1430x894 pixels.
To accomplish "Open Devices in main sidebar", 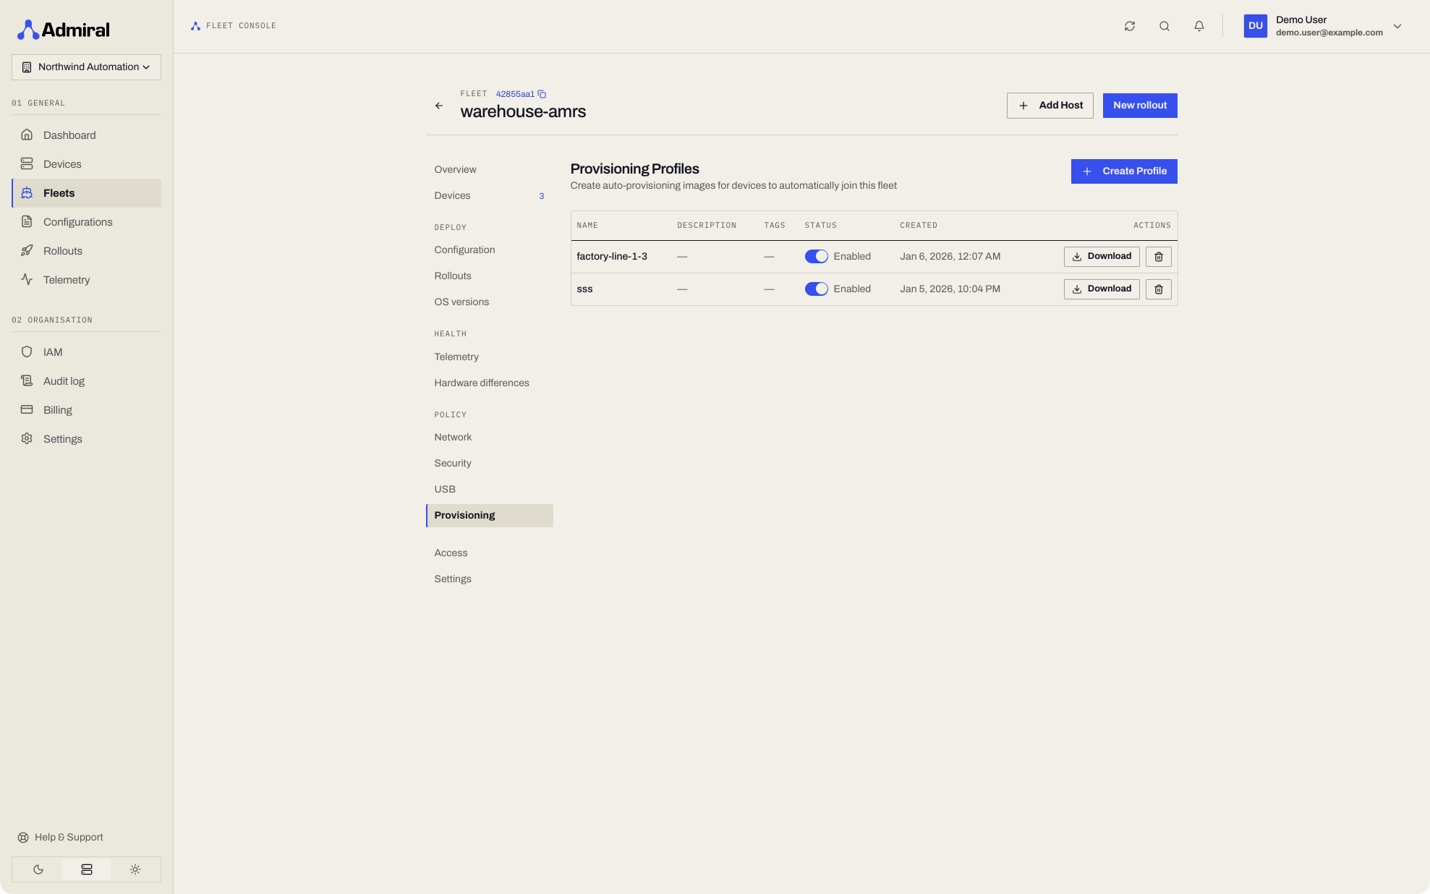I will (86, 164).
